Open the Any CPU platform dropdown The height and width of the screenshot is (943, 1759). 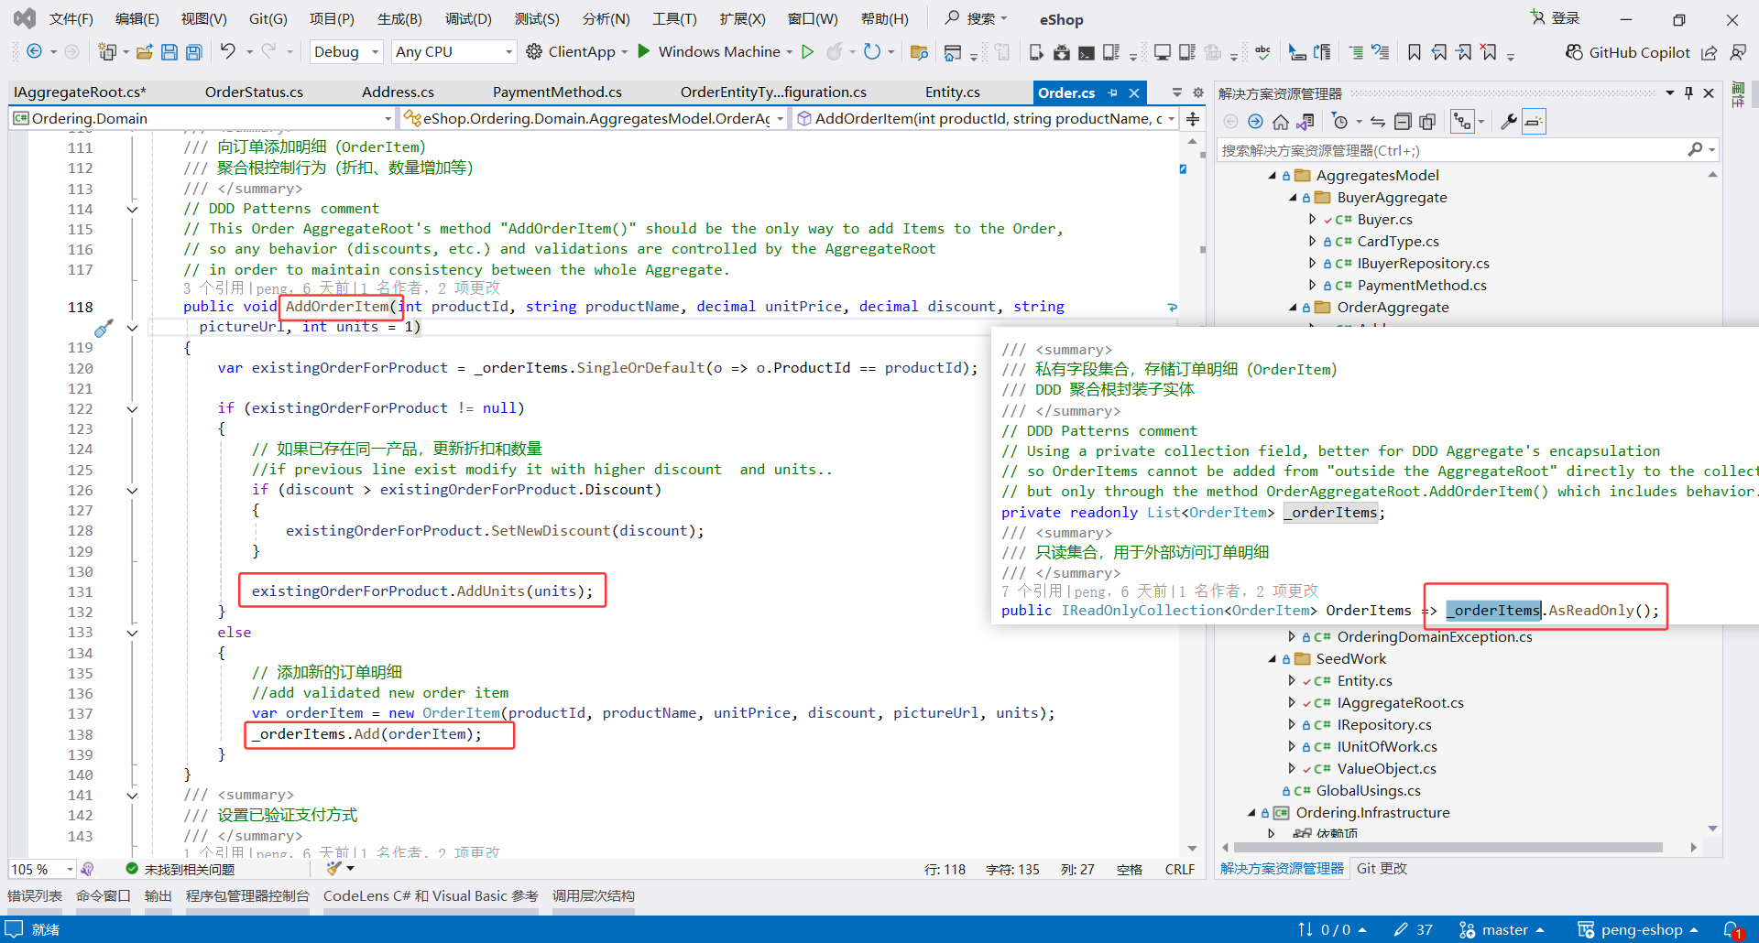[x=453, y=52]
